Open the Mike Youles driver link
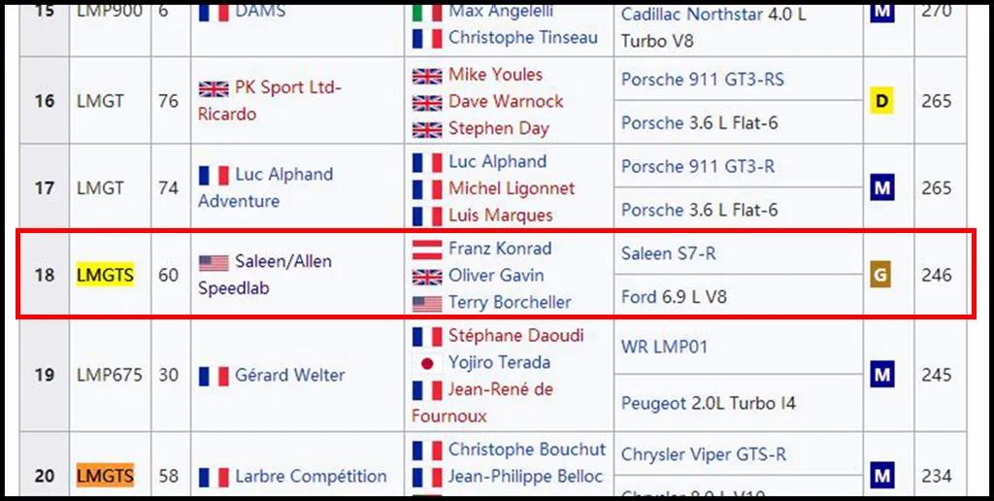The height and width of the screenshot is (501, 994). (495, 75)
